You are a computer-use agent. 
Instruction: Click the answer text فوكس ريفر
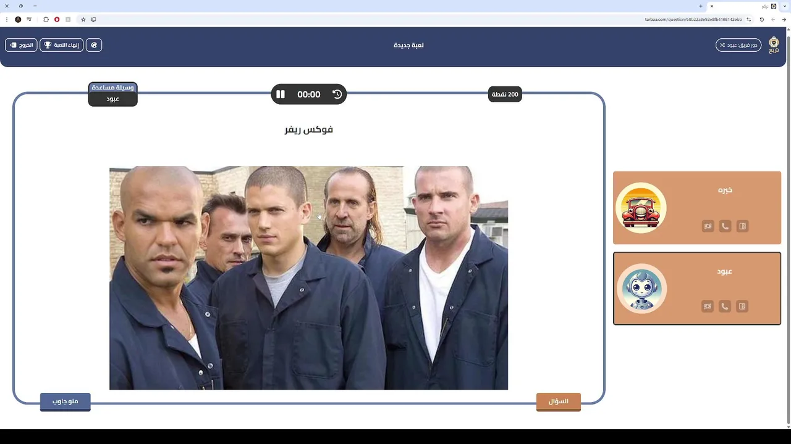pos(308,129)
